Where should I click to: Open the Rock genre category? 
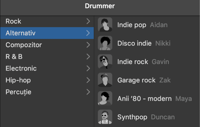pos(47,21)
